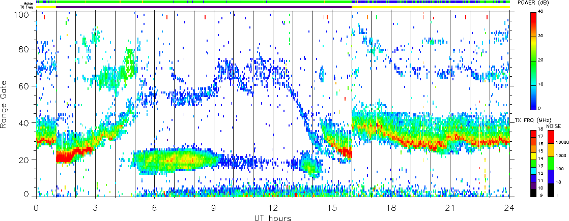This screenshot has width=569, height=221.
Task: Click the "18" label on the TX FRQ legend
Action: pos(540,129)
